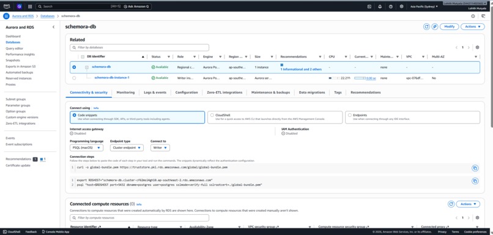This screenshot has width=493, height=235.
Task: Open the AWS home logo
Action: (x=6, y=6)
